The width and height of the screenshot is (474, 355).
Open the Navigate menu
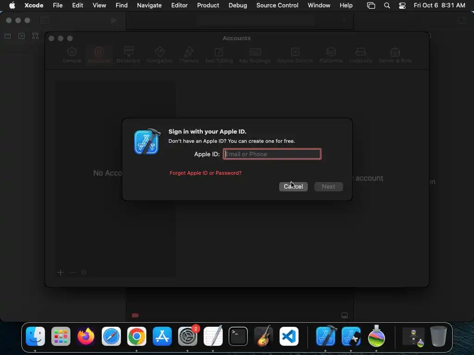tap(150, 5)
